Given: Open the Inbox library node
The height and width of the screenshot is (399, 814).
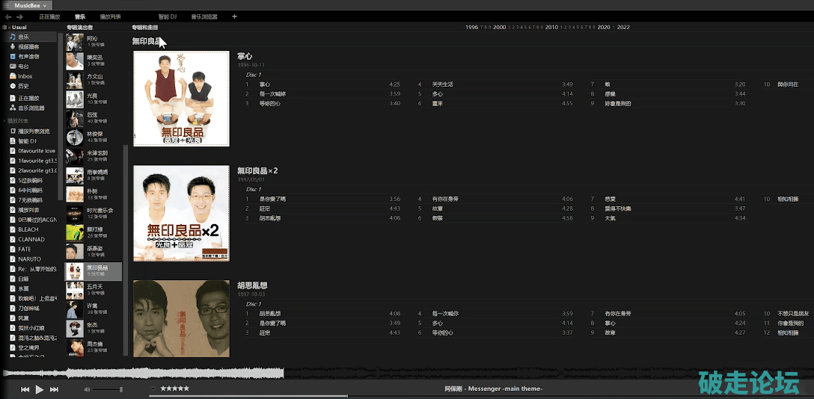Looking at the screenshot, I should [x=25, y=76].
